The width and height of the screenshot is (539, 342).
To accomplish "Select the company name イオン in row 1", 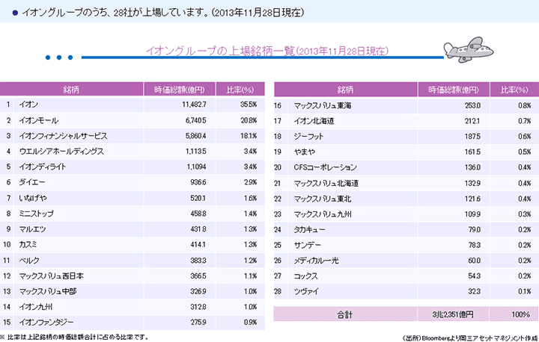I will (28, 105).
